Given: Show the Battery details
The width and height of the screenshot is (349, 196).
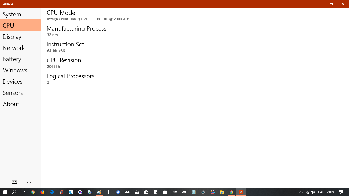Looking at the screenshot, I should tap(20, 59).
